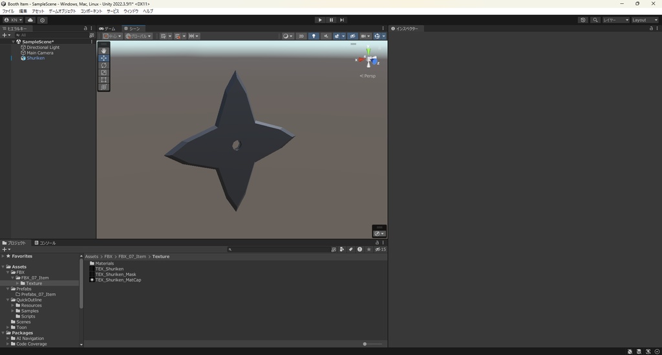Click the favorites star icon in Project
This screenshot has width=662, height=355.
tap(368, 249)
